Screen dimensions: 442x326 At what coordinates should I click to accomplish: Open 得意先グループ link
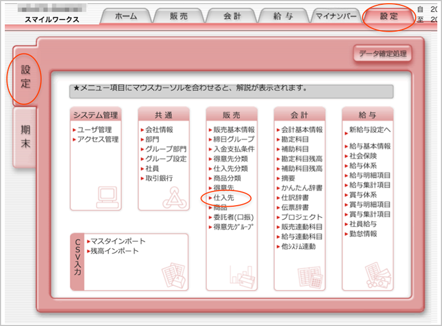click(234, 227)
